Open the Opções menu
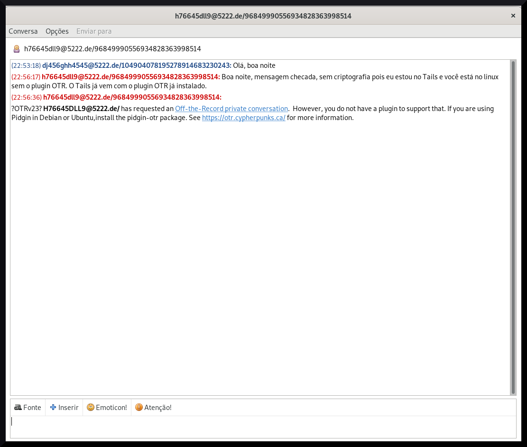This screenshot has height=447, width=527. point(57,31)
